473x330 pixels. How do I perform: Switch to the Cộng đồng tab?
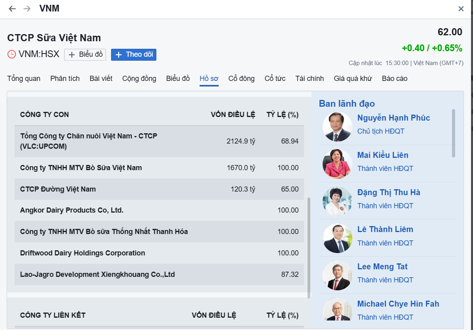(139, 79)
